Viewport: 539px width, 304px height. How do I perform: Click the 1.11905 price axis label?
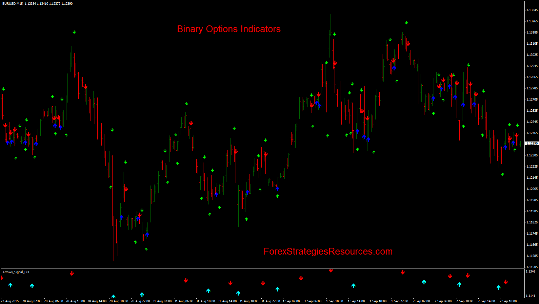532,211
